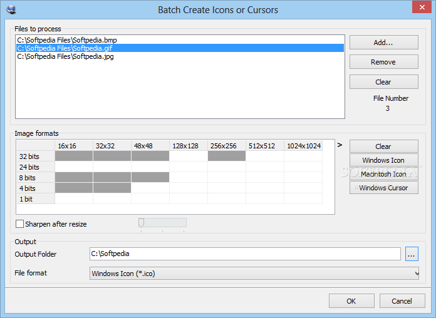Select Softpedia.gif in the file list
This screenshot has height=318, width=436.
[180, 48]
